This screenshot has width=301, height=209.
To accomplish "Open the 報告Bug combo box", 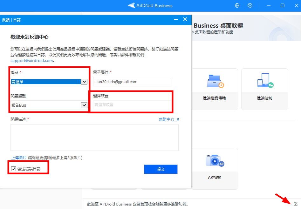I will coord(49,105).
